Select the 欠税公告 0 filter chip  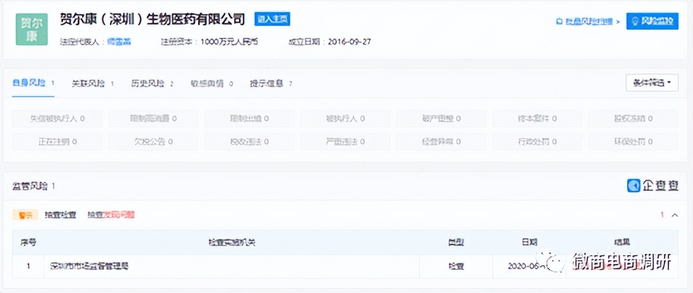[x=153, y=141]
